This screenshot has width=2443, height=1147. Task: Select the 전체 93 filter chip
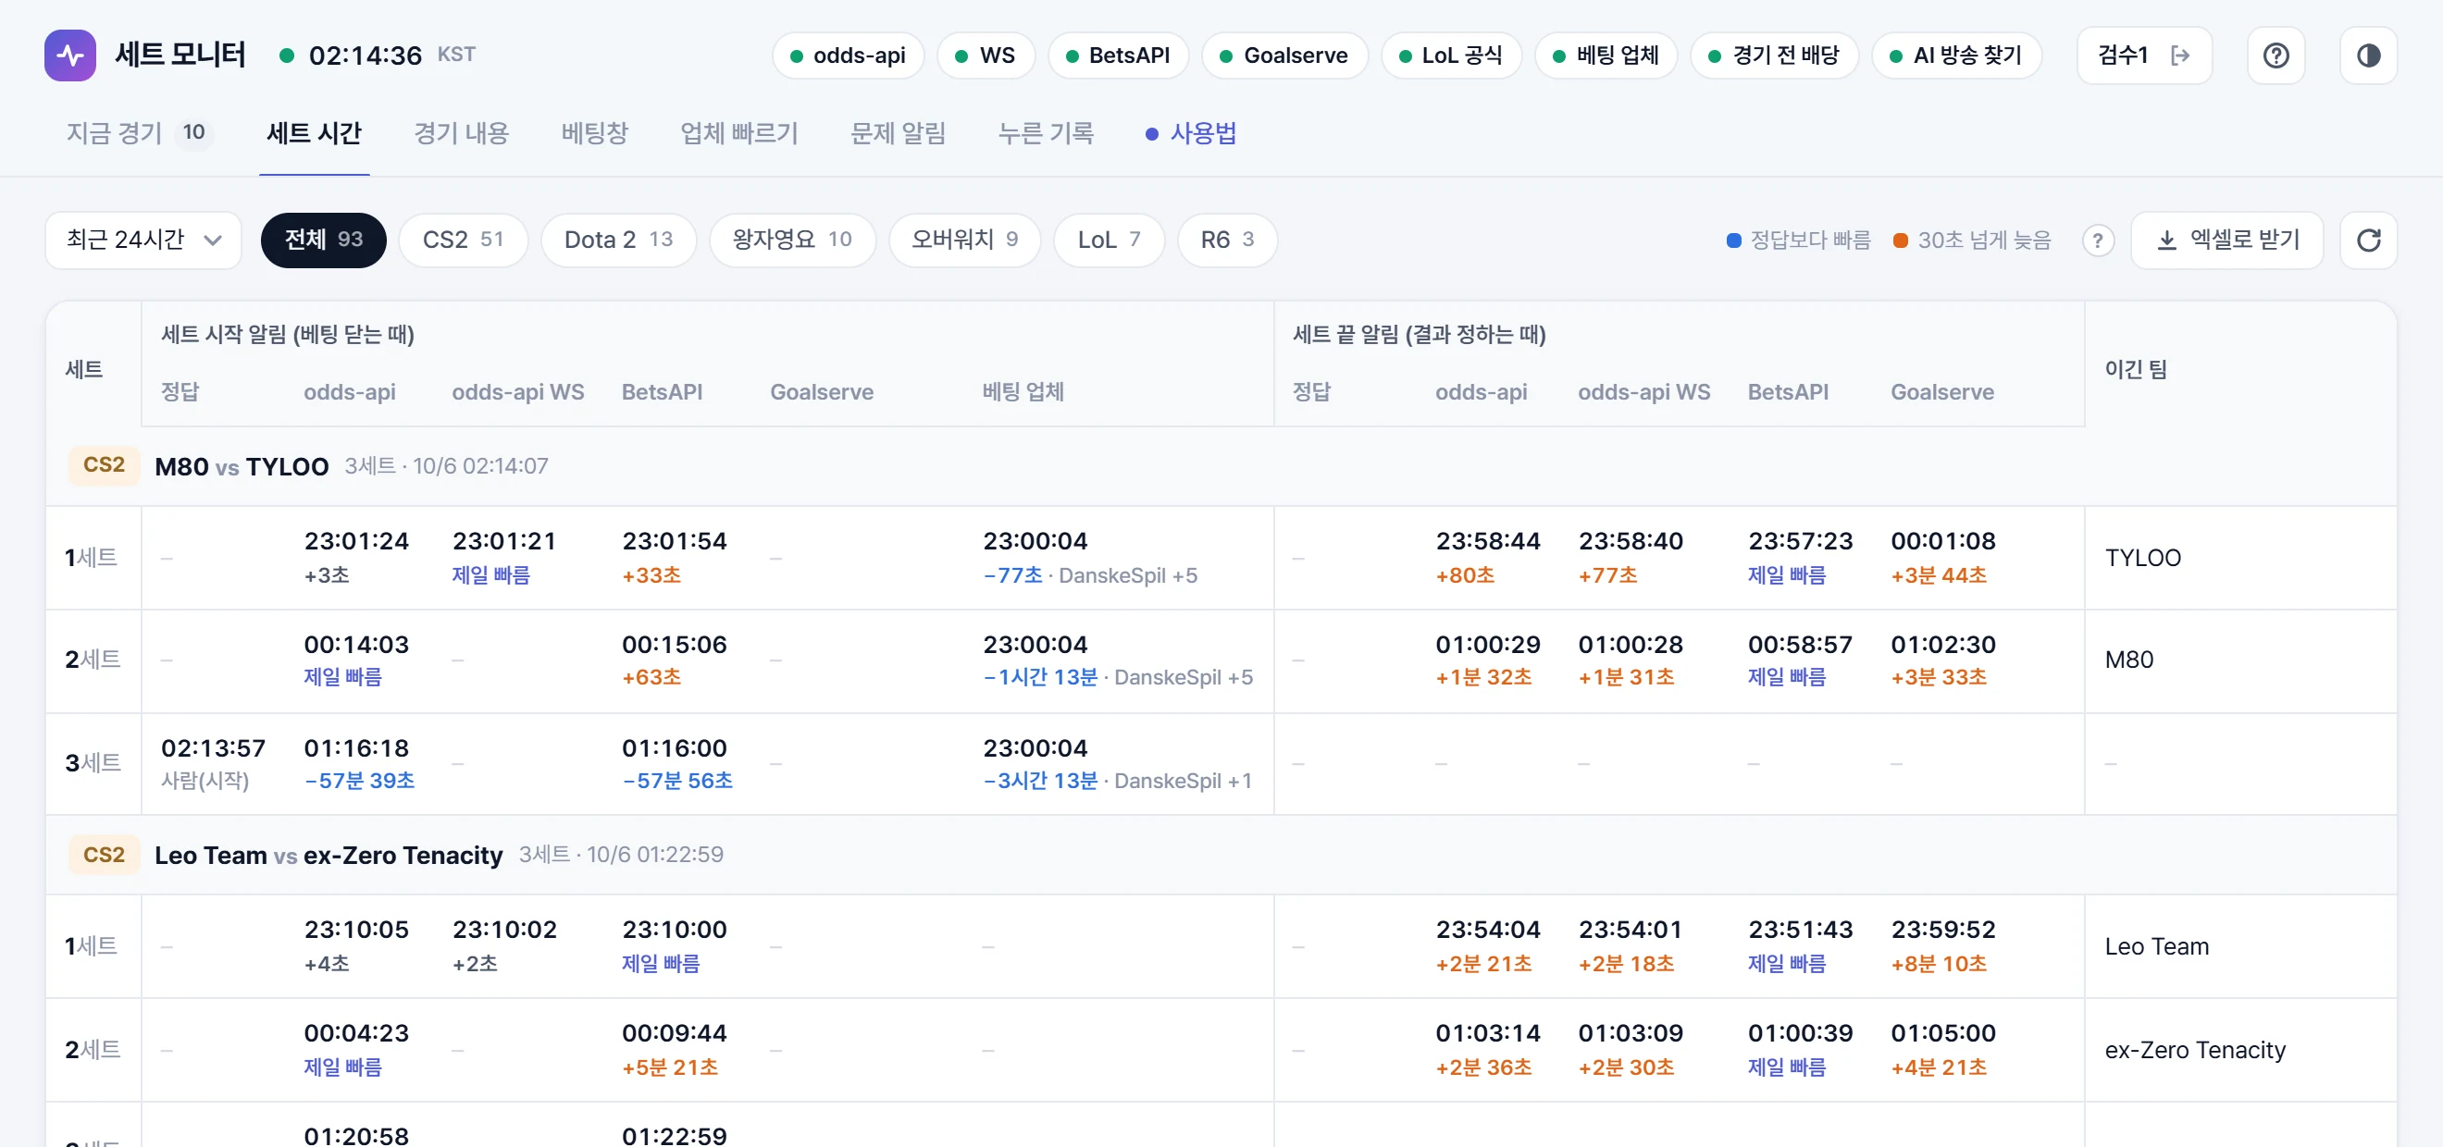[323, 240]
